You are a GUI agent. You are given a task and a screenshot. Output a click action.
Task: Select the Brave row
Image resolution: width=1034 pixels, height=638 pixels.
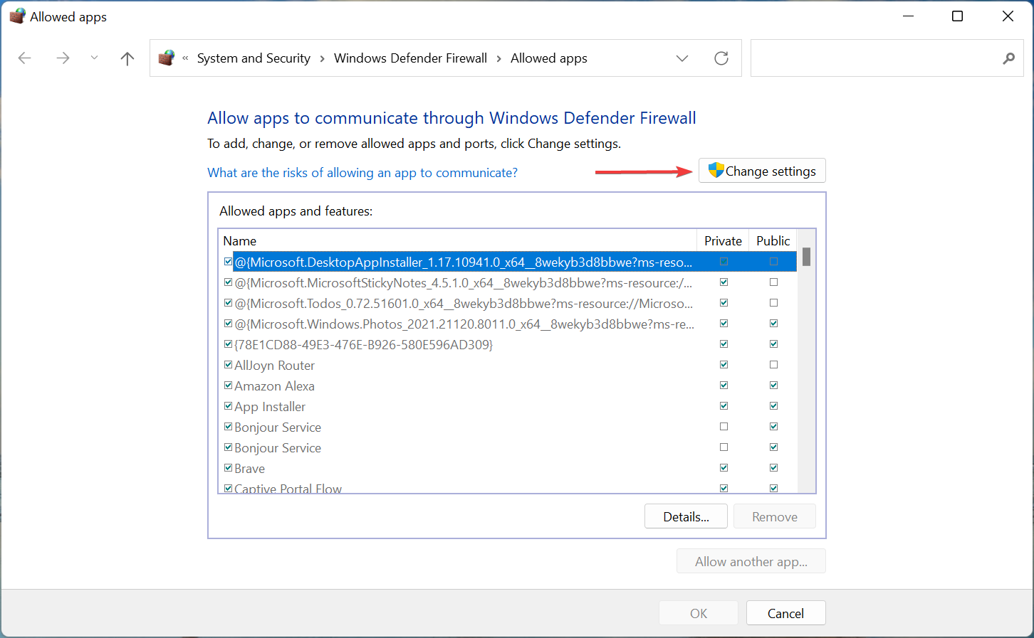[x=508, y=468]
